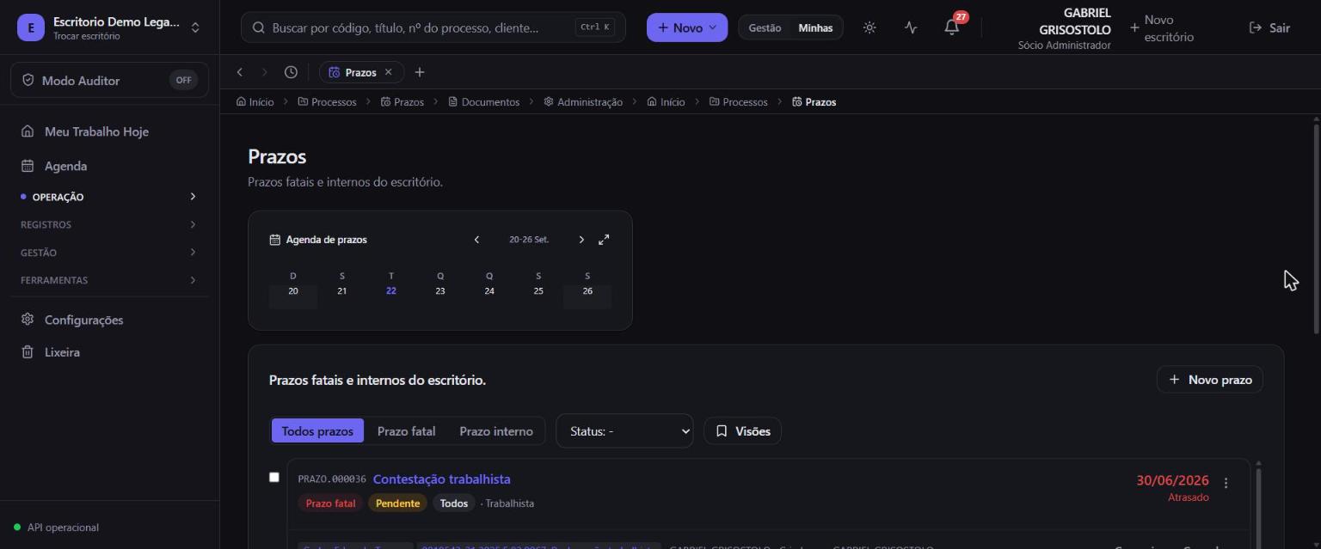Select day 22 in the calendar
The width and height of the screenshot is (1321, 549).
(x=391, y=290)
